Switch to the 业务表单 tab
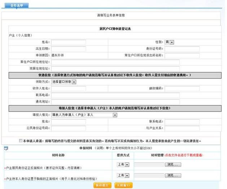Image resolution: width=227 pixels, height=189 pixels. click(17, 5)
